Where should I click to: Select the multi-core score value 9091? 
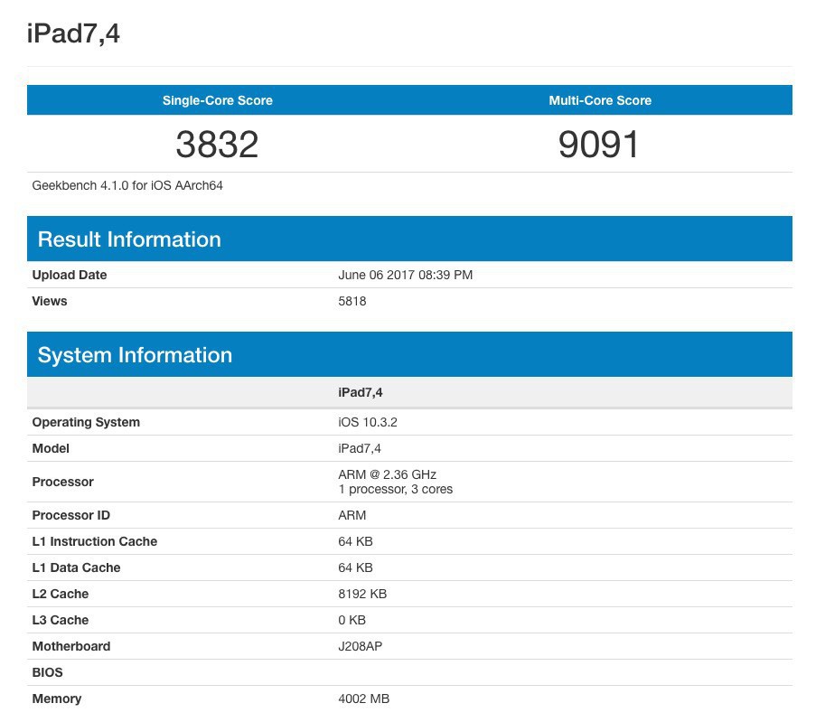point(599,145)
